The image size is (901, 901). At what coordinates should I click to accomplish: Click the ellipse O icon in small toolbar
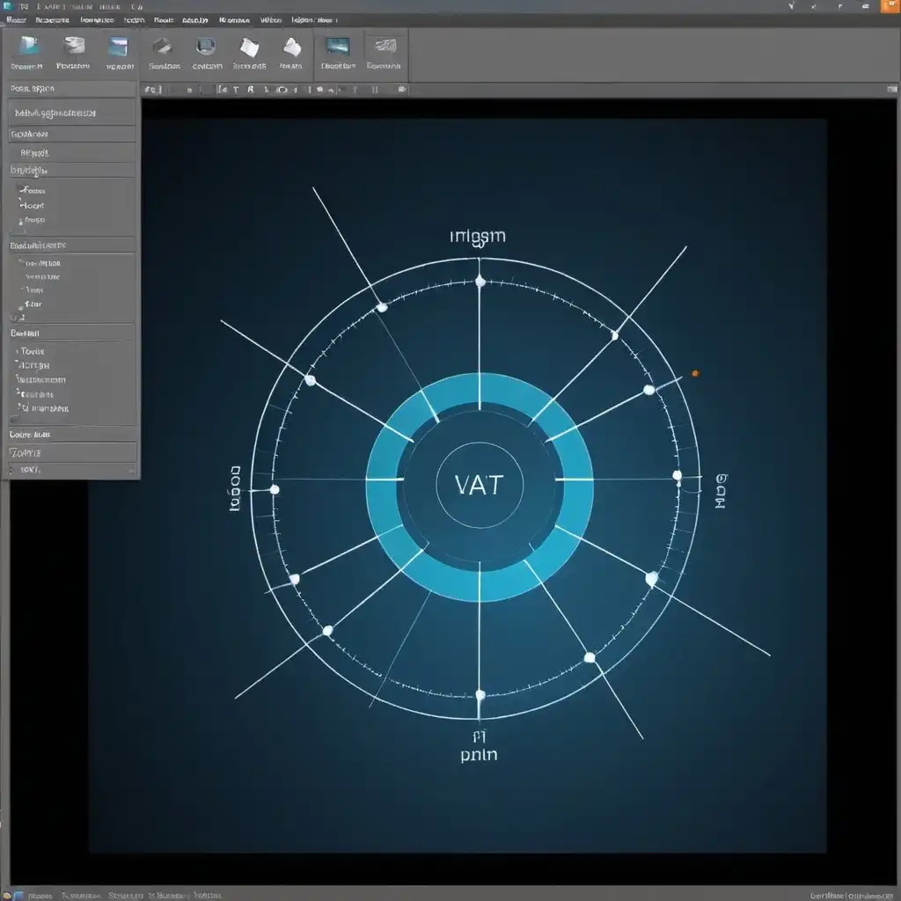point(282,90)
